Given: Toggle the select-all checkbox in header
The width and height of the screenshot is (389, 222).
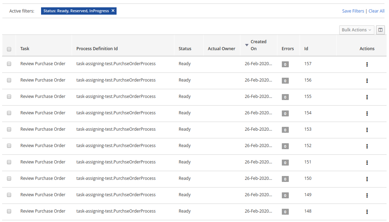Looking at the screenshot, I should click(9, 49).
